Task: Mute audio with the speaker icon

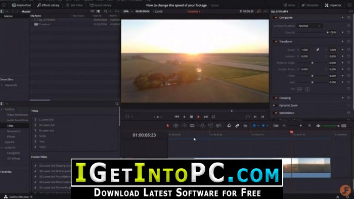Action: click(318, 126)
